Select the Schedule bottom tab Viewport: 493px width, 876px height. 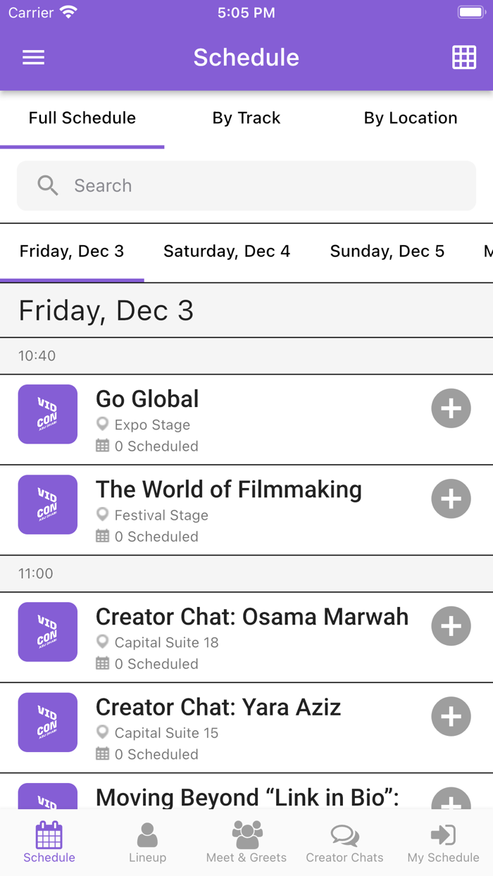[x=49, y=842]
